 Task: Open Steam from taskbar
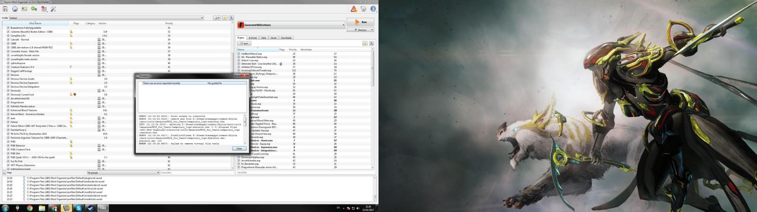point(91,207)
